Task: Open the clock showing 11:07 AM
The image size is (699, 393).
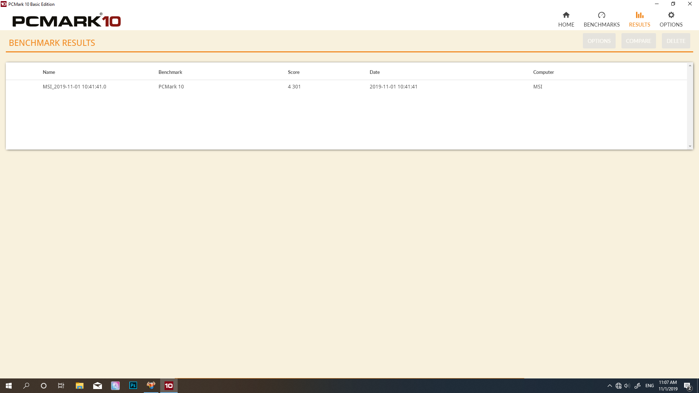Action: pos(668,386)
